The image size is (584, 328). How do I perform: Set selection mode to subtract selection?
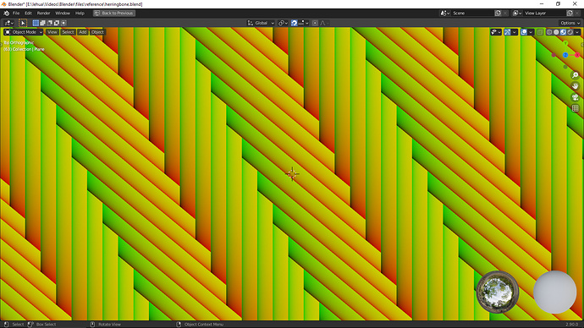50,23
